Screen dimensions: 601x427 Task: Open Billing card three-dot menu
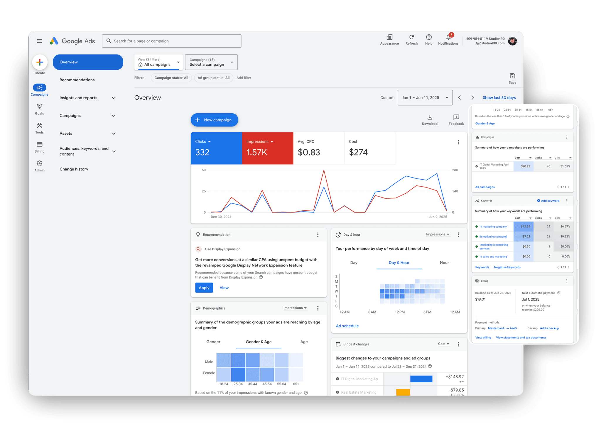click(567, 281)
